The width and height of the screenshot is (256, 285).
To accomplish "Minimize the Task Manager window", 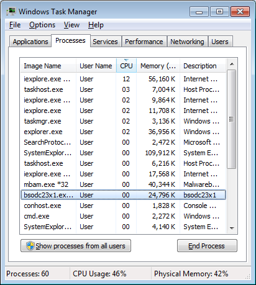I will 199,12.
